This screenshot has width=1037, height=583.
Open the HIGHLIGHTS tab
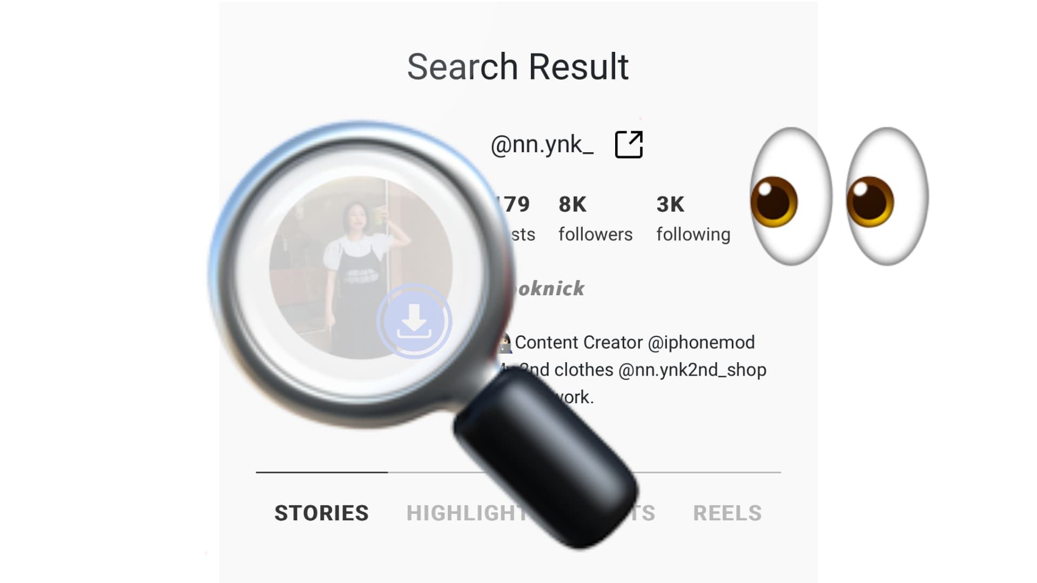click(468, 513)
